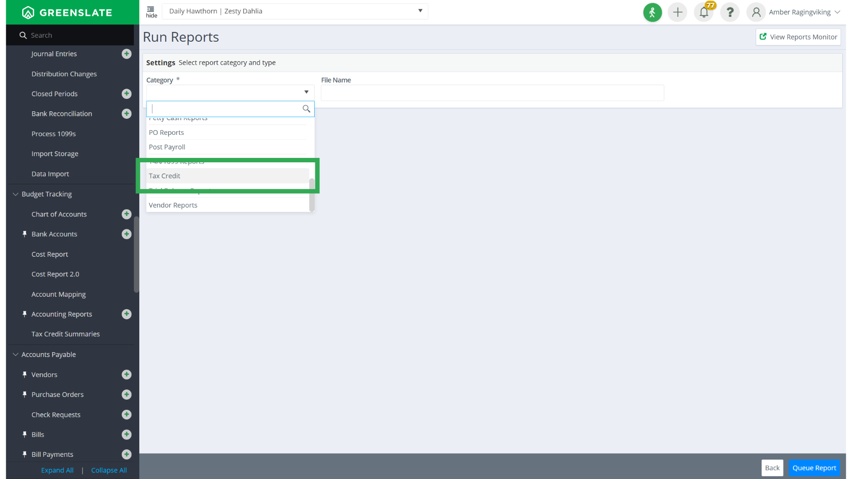Click plus next to Check Requests

(x=126, y=415)
